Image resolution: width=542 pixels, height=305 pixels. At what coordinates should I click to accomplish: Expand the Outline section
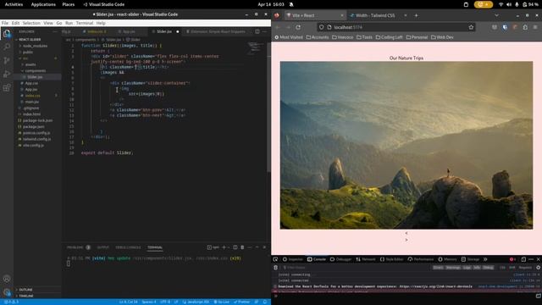(25, 290)
